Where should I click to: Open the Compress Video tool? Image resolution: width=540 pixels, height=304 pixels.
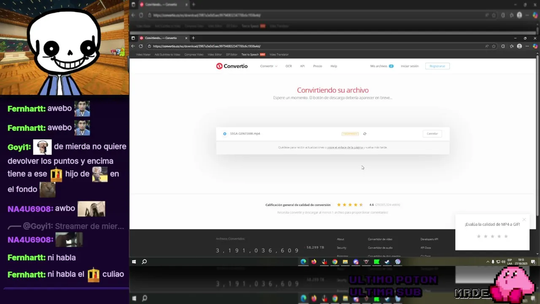click(194, 54)
